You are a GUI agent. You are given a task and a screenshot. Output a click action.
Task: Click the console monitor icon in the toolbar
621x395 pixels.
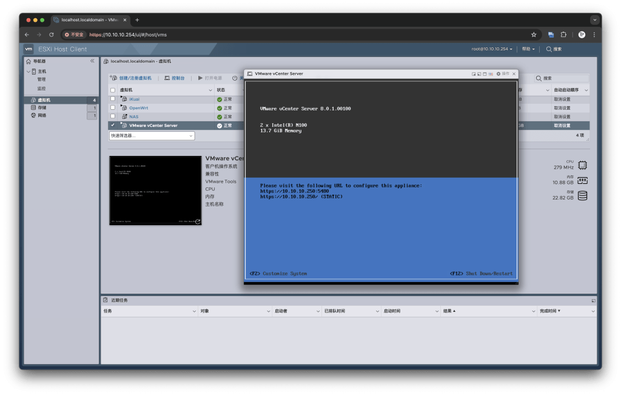click(167, 78)
